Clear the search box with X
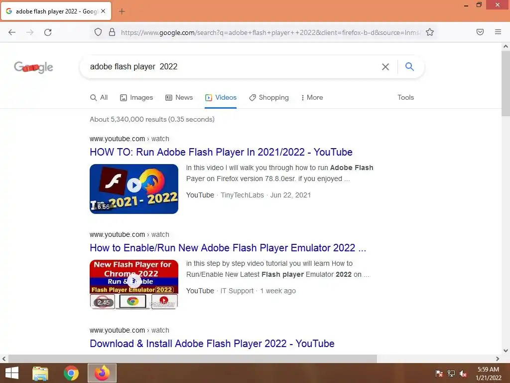The width and height of the screenshot is (510, 383). [x=385, y=67]
